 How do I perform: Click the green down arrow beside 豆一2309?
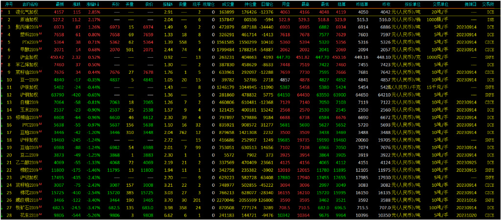pyautogui.click(x=2, y=80)
